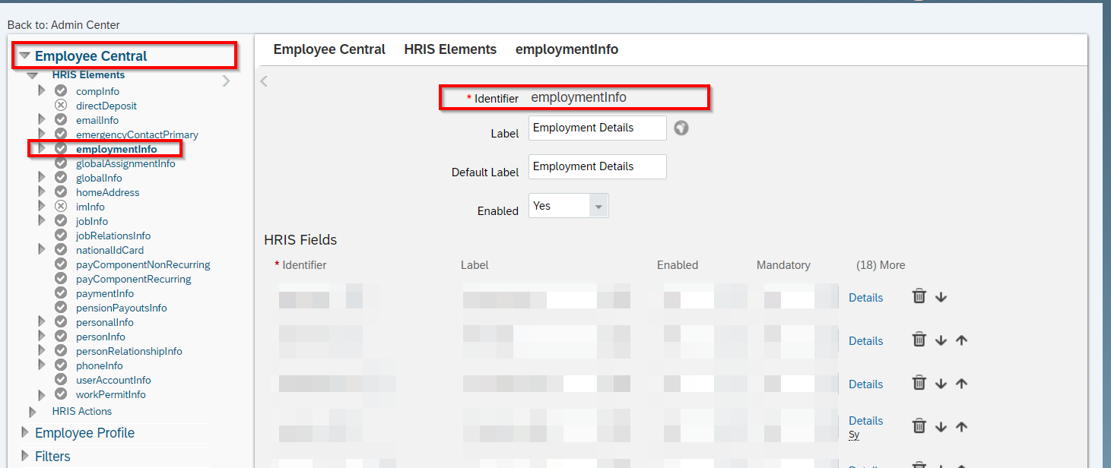Click into the Label input field

point(598,128)
